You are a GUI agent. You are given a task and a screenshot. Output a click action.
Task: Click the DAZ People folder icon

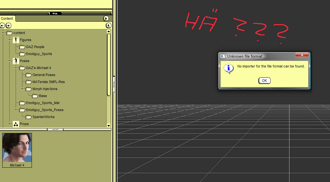[22, 47]
